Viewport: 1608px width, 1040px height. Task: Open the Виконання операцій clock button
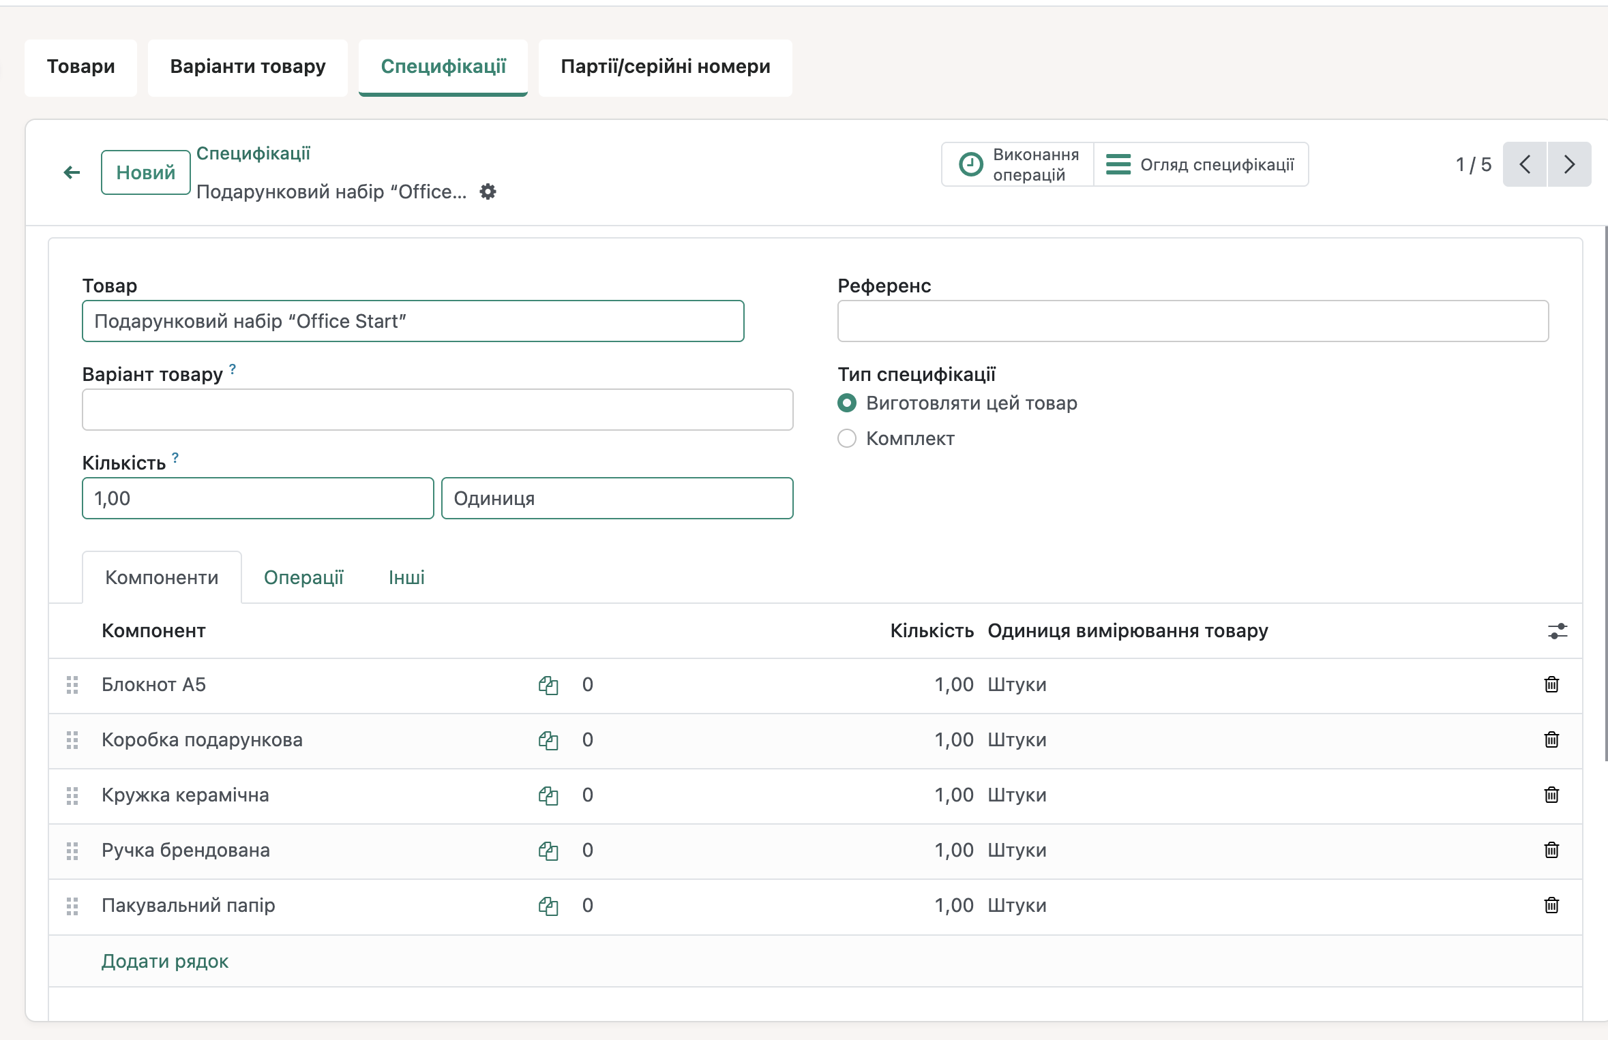(x=1018, y=164)
